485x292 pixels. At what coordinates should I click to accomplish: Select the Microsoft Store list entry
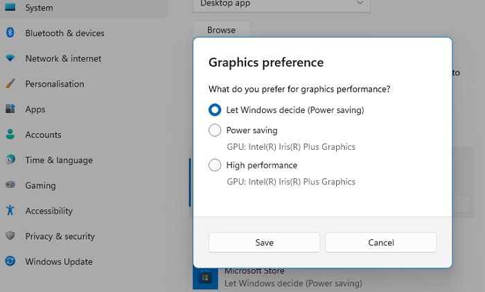291,277
